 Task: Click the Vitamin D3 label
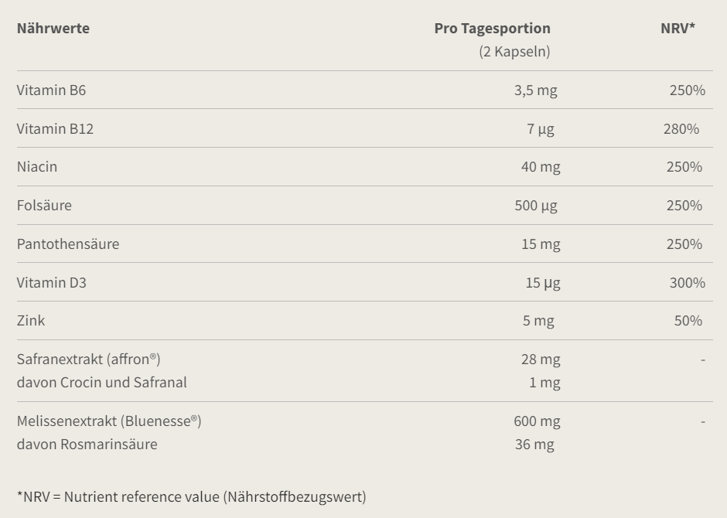52,283
